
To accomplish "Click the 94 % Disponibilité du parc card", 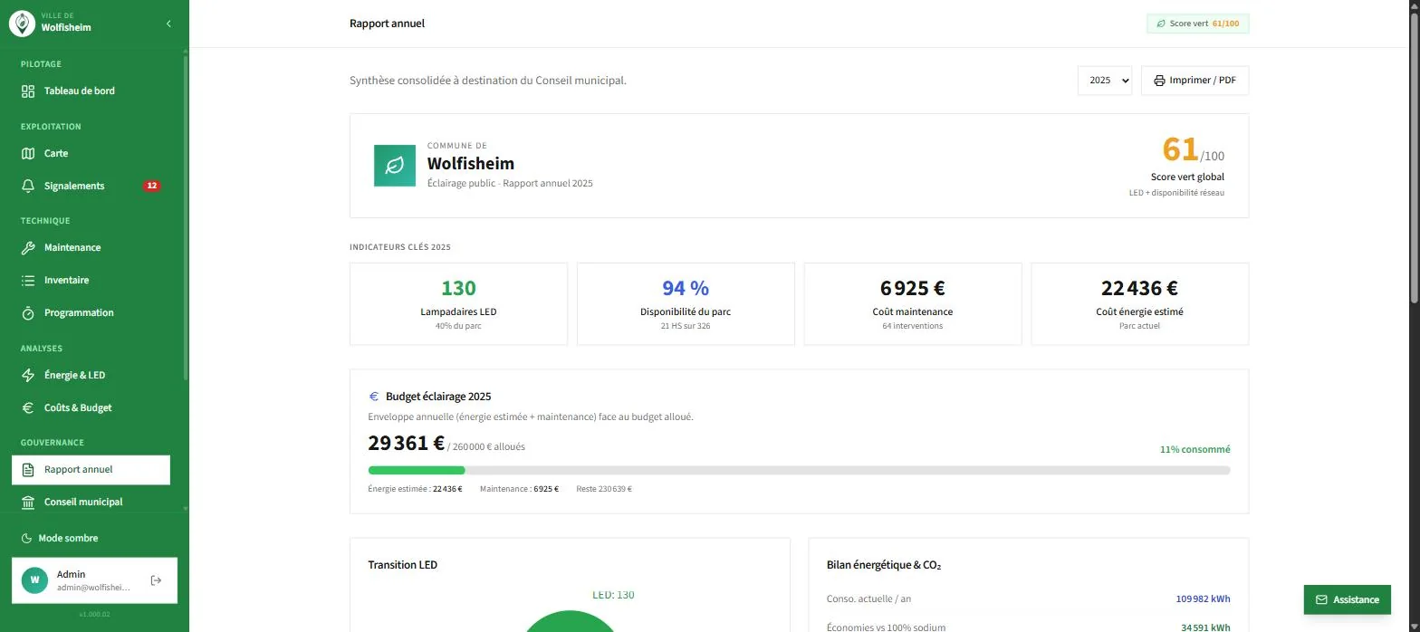I will click(x=686, y=304).
